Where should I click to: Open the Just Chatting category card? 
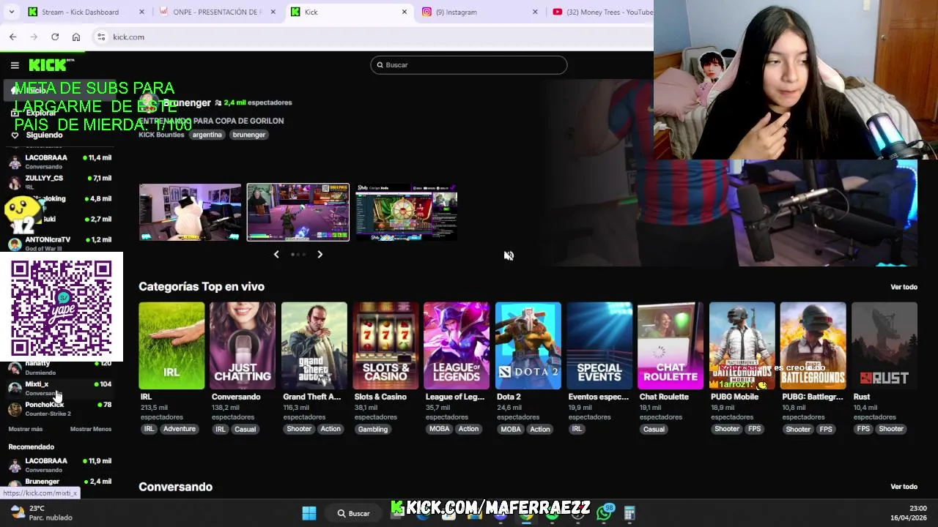243,345
